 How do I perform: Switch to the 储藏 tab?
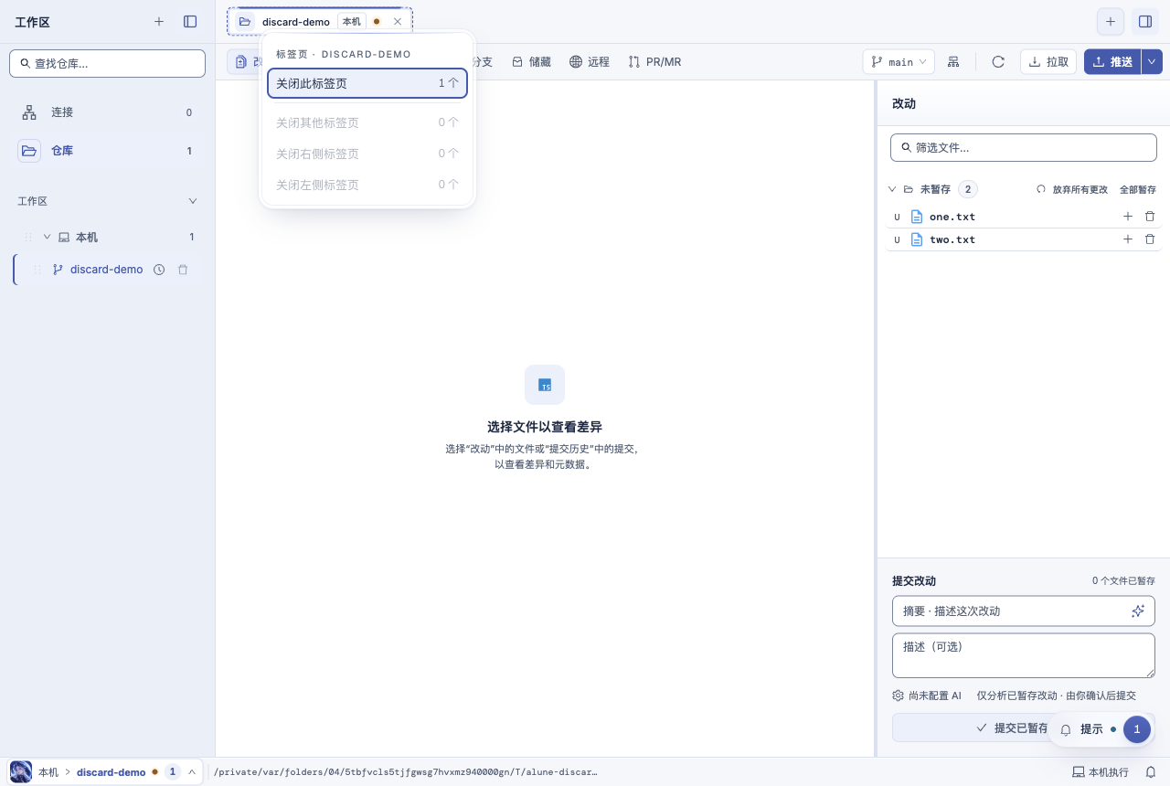pyautogui.click(x=531, y=62)
